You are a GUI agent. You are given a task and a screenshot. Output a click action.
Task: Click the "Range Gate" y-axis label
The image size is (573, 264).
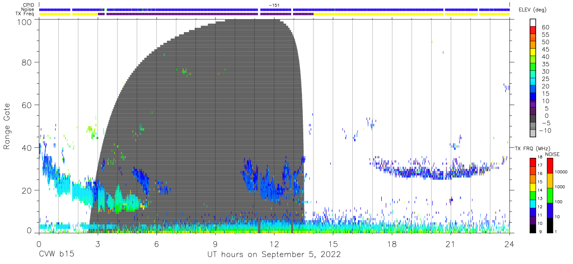7,126
